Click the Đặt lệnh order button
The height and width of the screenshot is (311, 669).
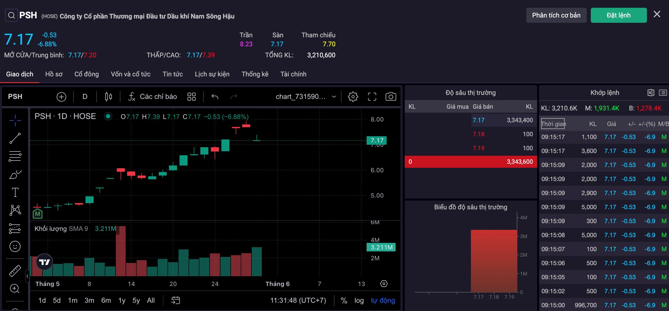(618, 15)
